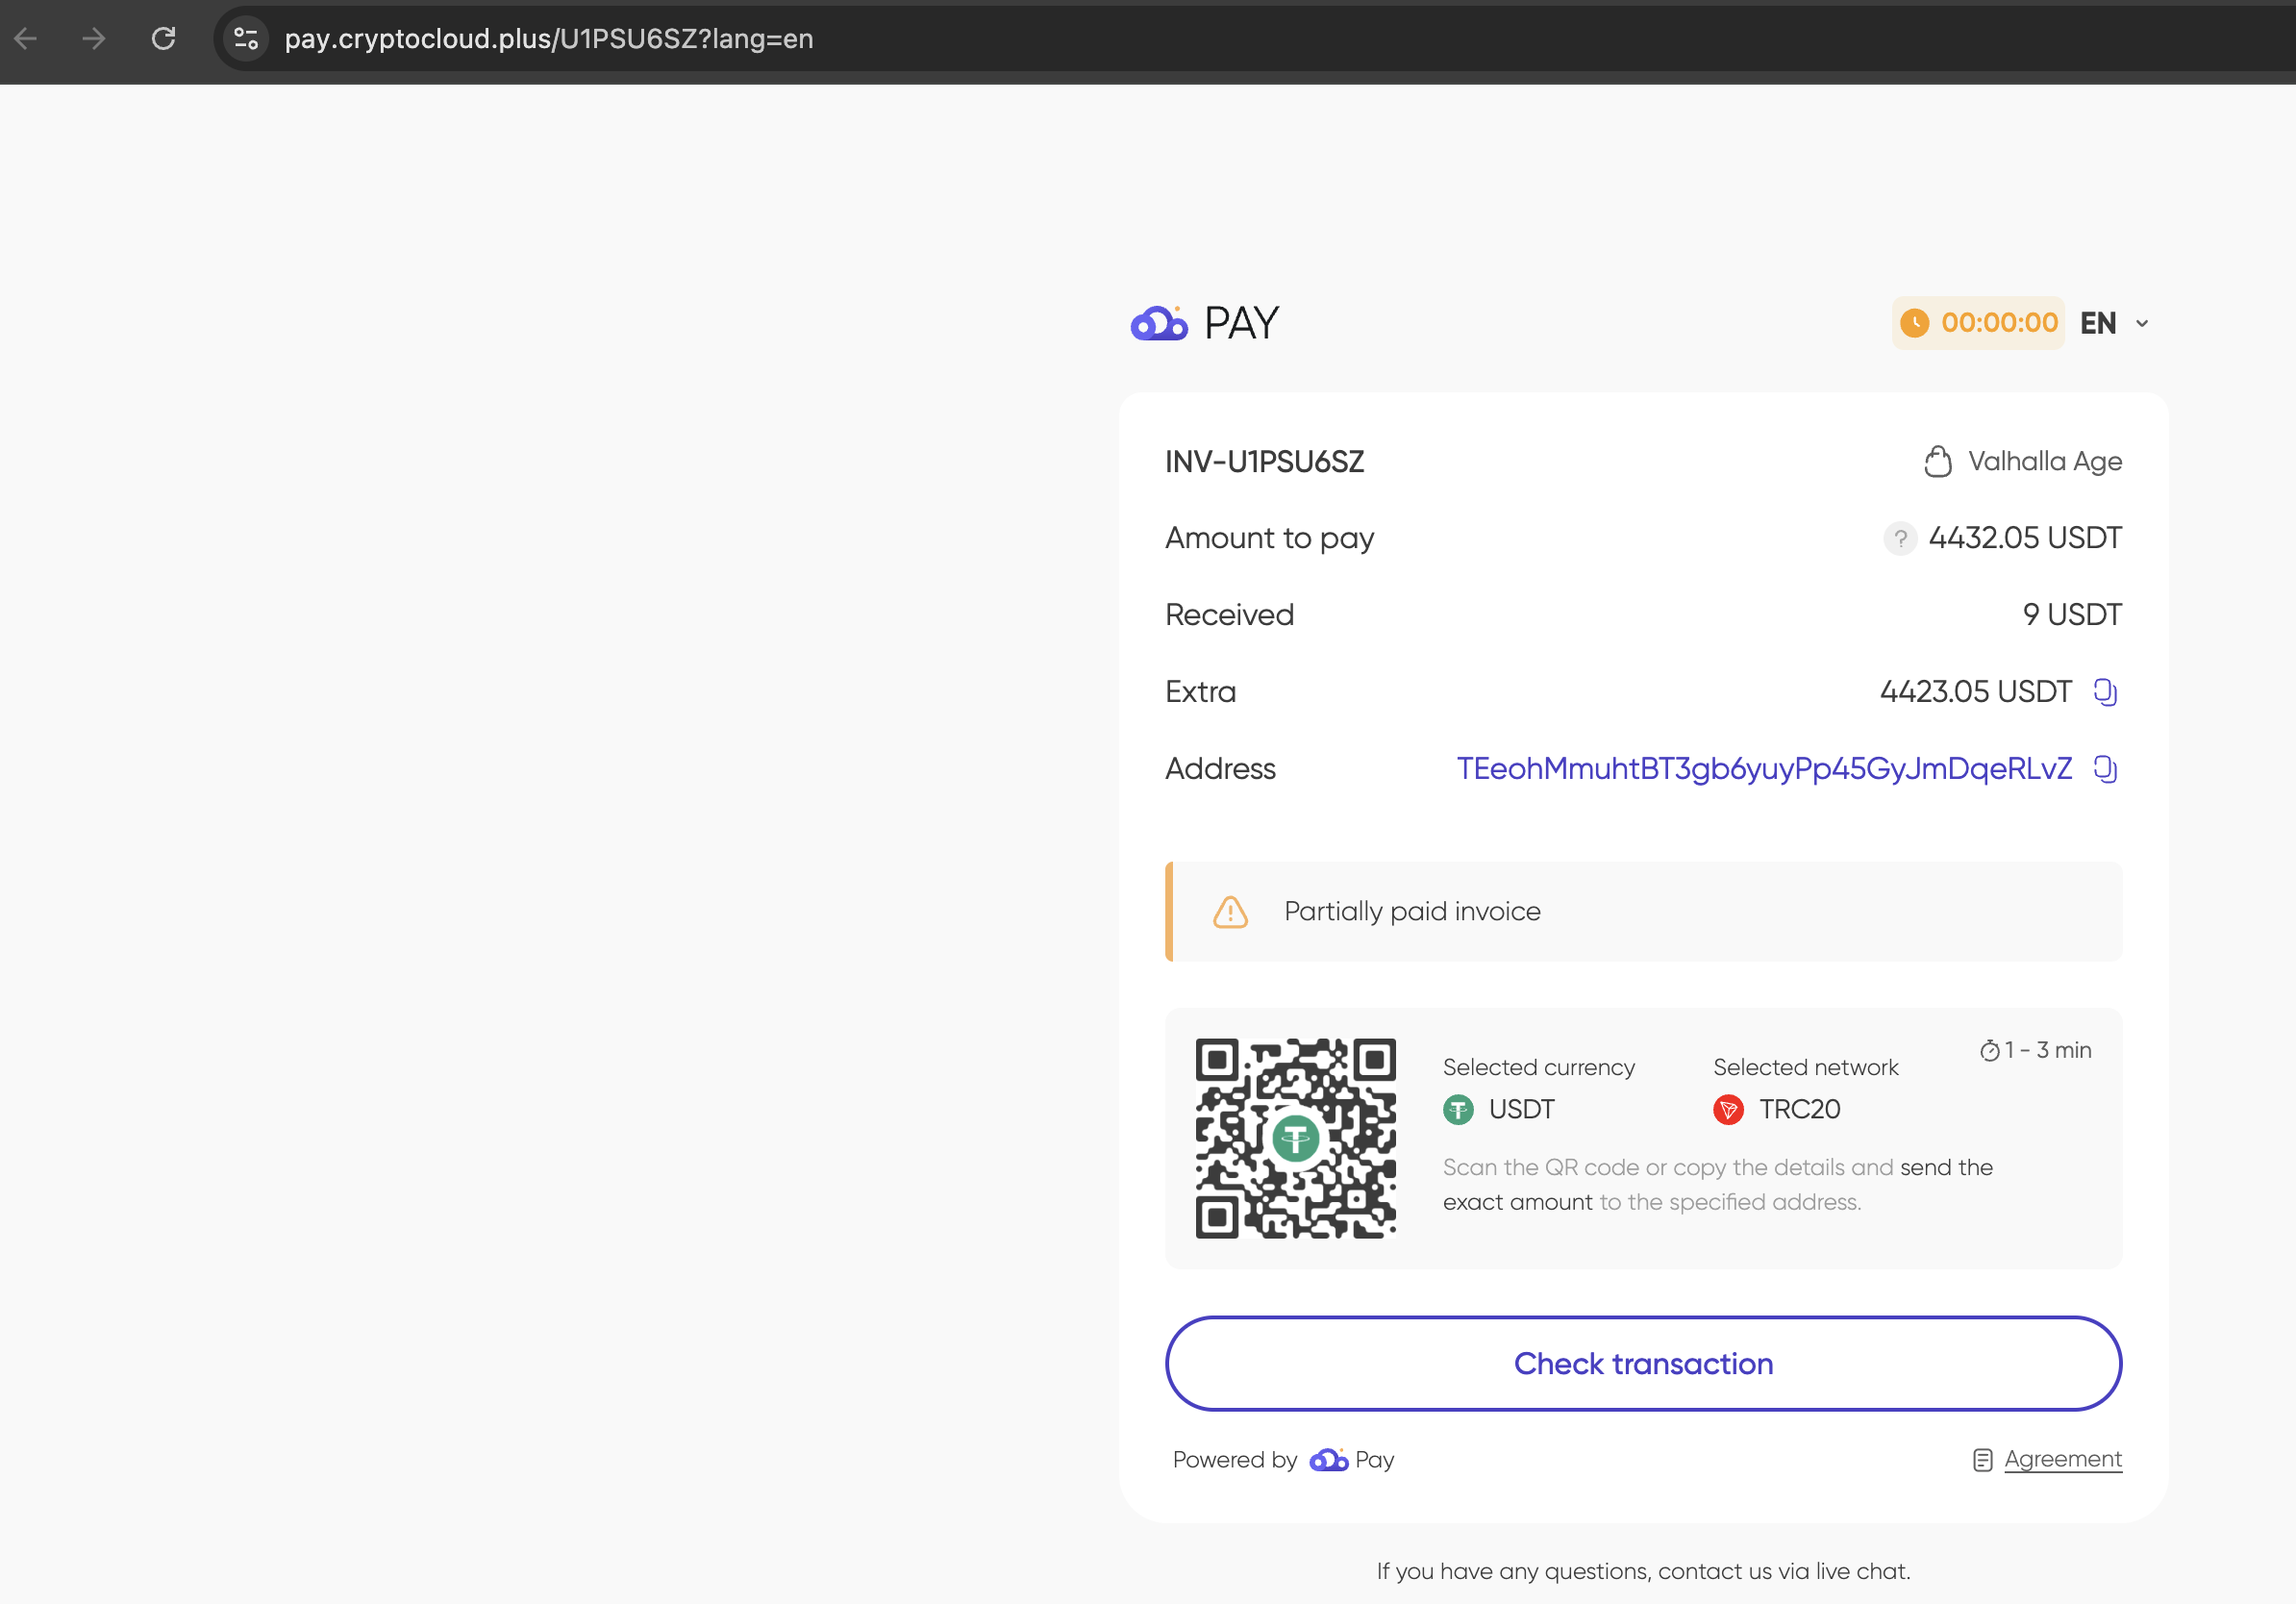This screenshot has height=1604, width=2296.
Task: Open site information icon in address bar
Action: tap(246, 39)
